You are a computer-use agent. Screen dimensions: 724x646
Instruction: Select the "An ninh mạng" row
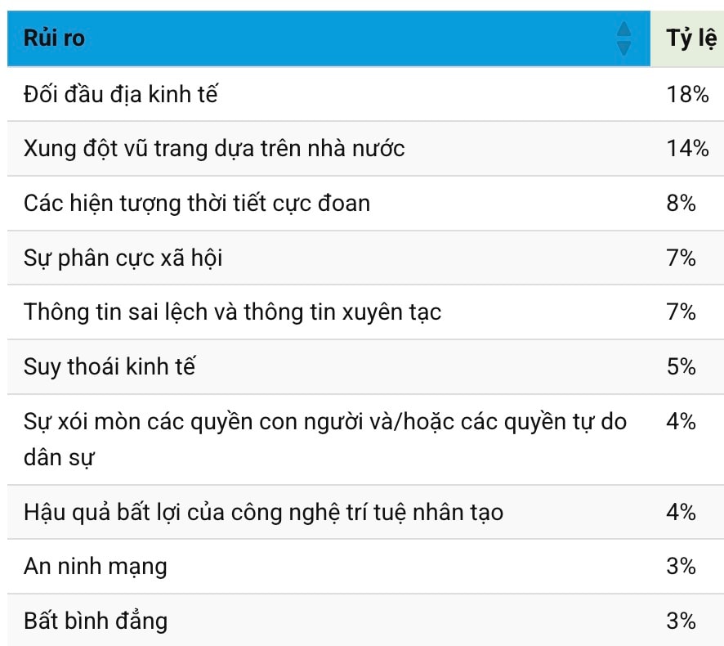(x=96, y=566)
